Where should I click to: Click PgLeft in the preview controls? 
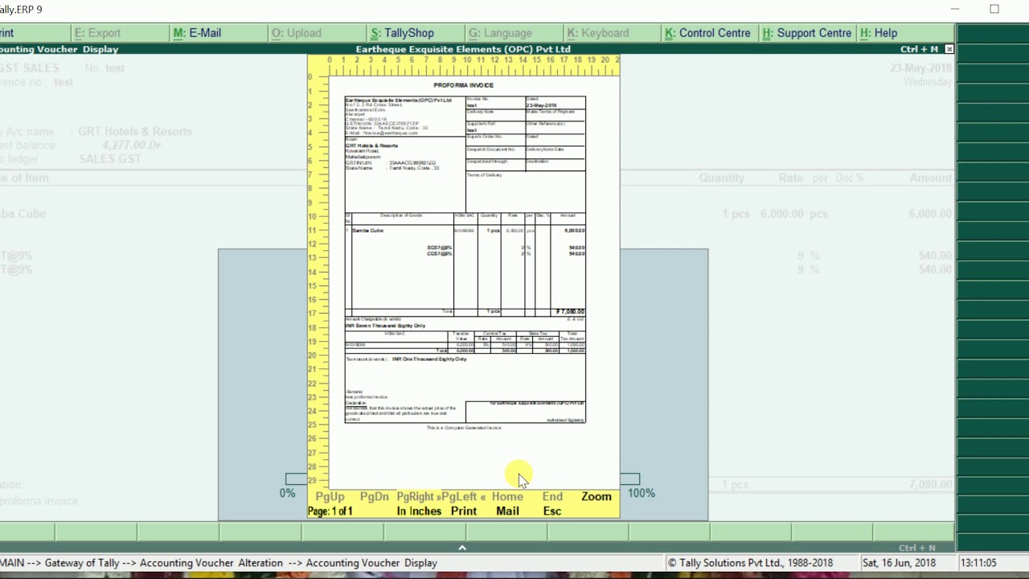[x=464, y=496]
